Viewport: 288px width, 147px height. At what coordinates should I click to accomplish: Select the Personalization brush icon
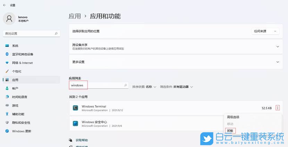(x=7, y=71)
